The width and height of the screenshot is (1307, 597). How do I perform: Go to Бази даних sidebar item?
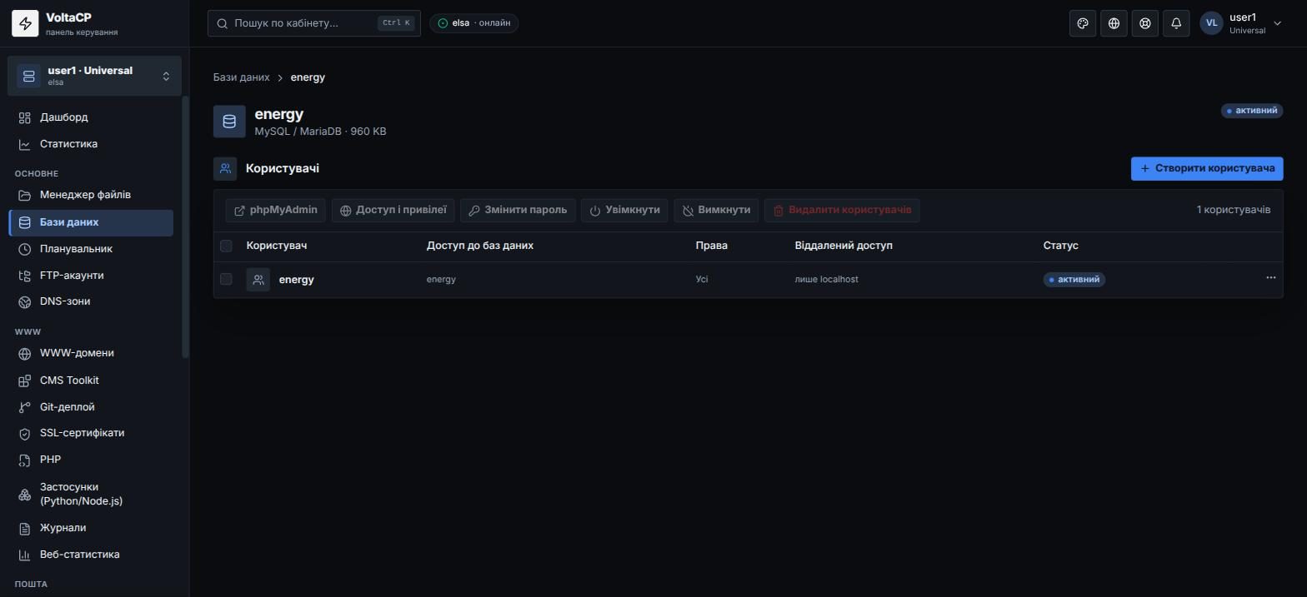point(92,222)
